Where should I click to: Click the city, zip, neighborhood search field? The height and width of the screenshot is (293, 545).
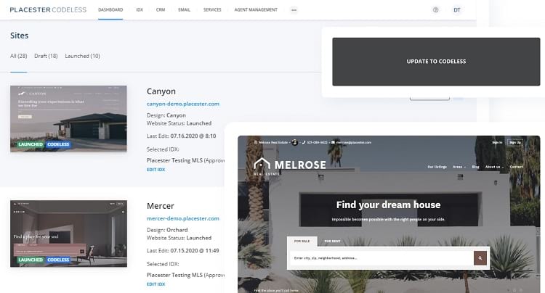[381, 258]
